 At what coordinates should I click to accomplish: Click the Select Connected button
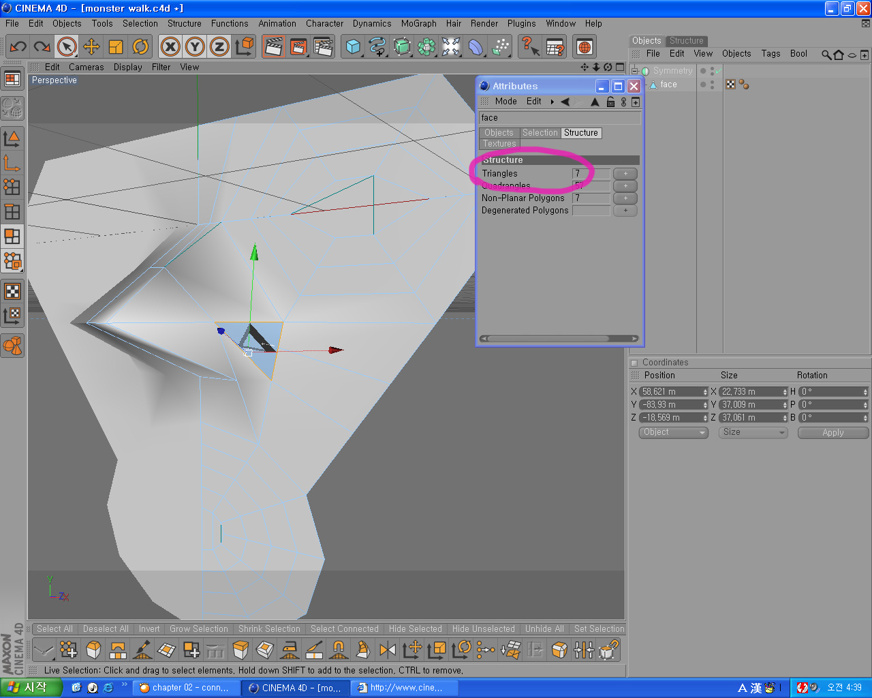point(344,628)
